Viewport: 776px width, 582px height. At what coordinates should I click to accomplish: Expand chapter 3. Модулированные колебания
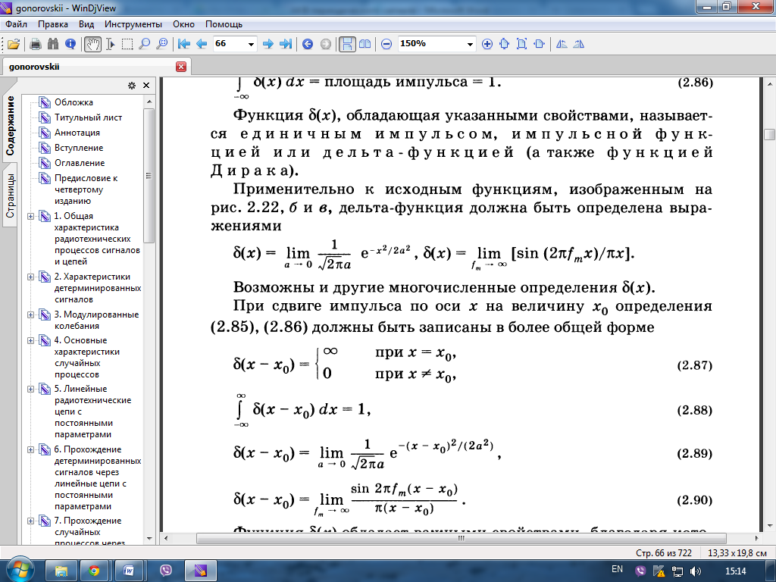coord(30,314)
